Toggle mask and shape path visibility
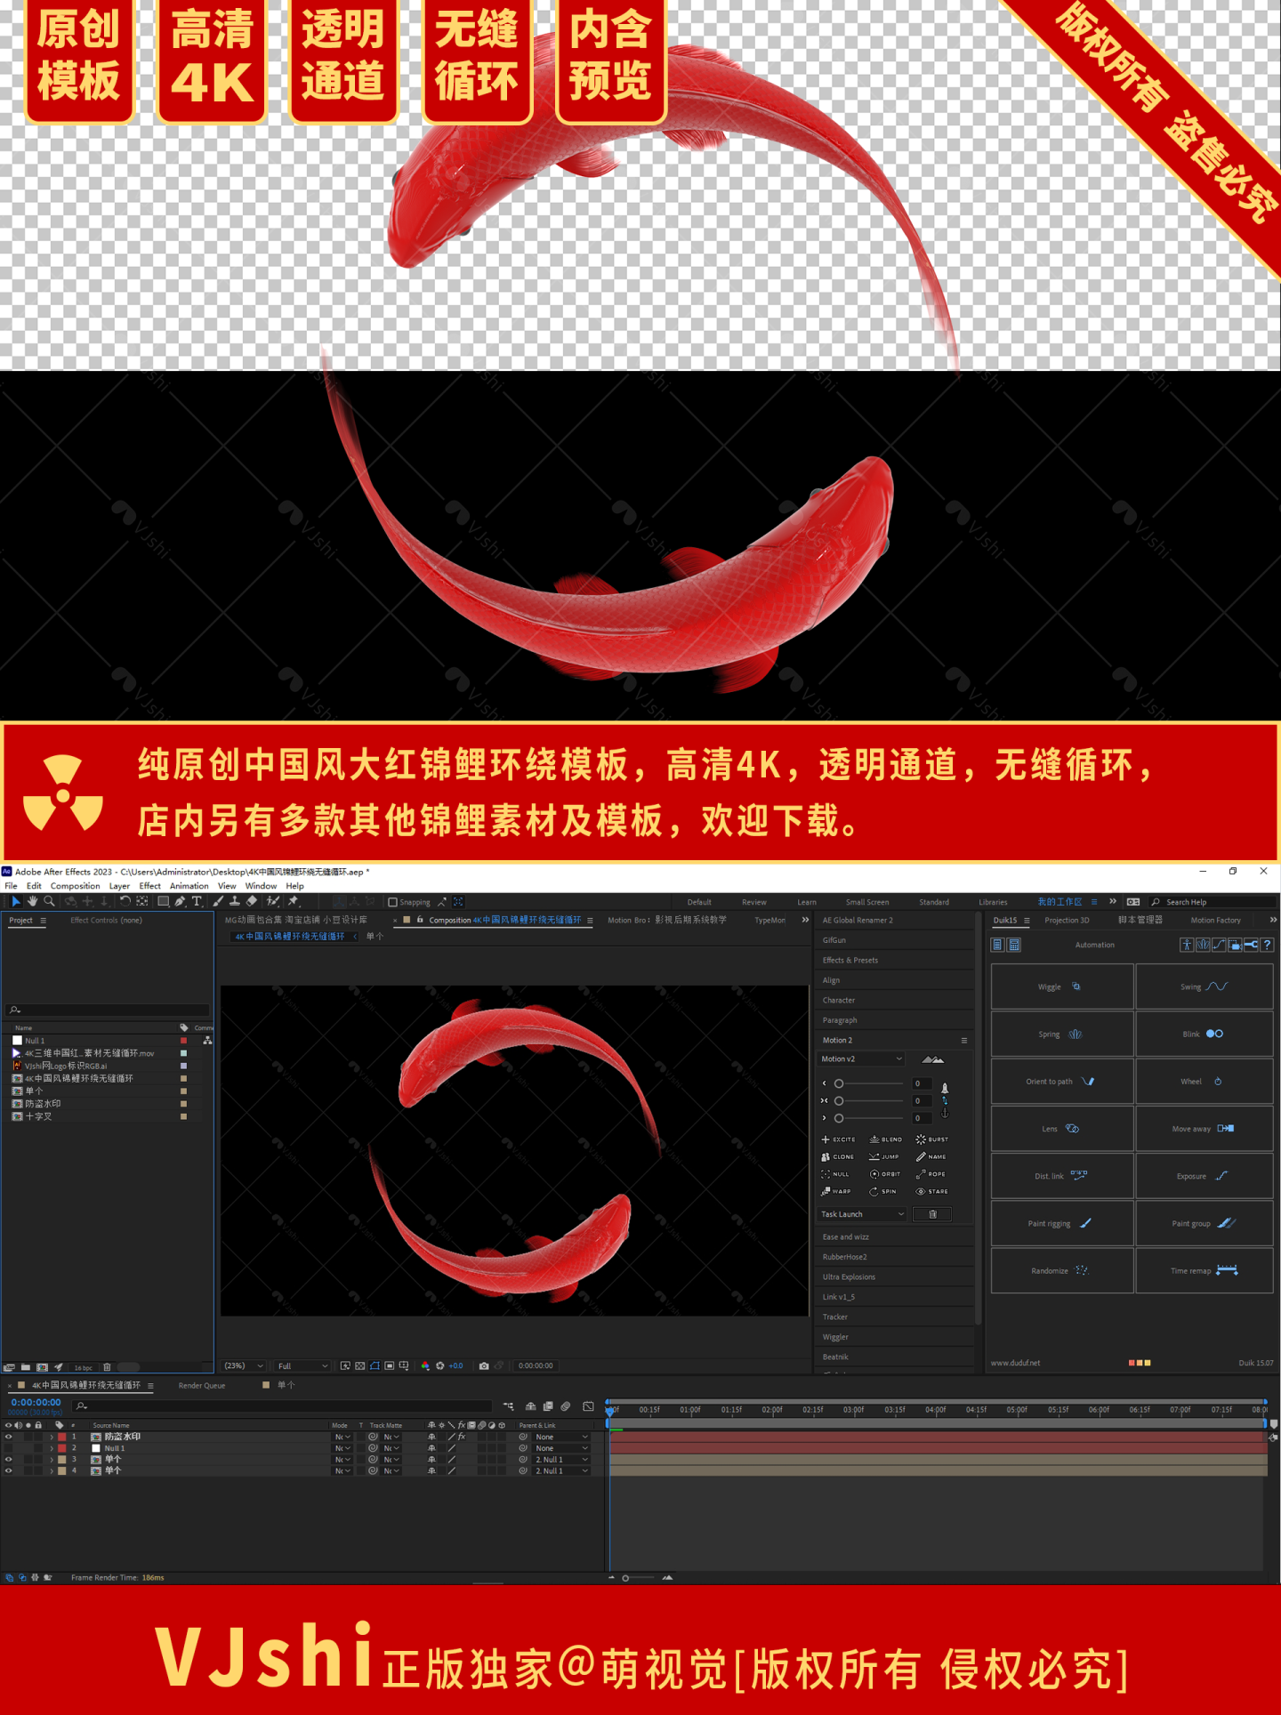Image resolution: width=1281 pixels, height=1715 pixels. pos(375,1365)
